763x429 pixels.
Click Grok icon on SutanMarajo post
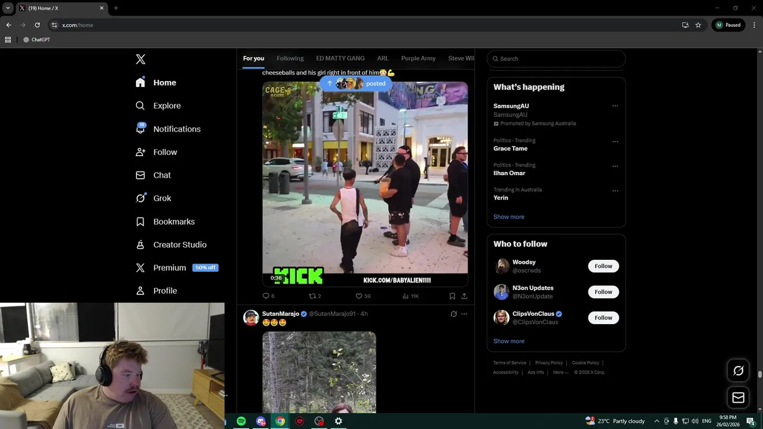click(454, 314)
